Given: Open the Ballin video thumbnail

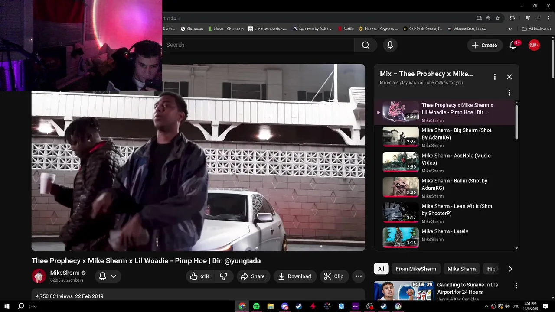Looking at the screenshot, I should pyautogui.click(x=401, y=187).
